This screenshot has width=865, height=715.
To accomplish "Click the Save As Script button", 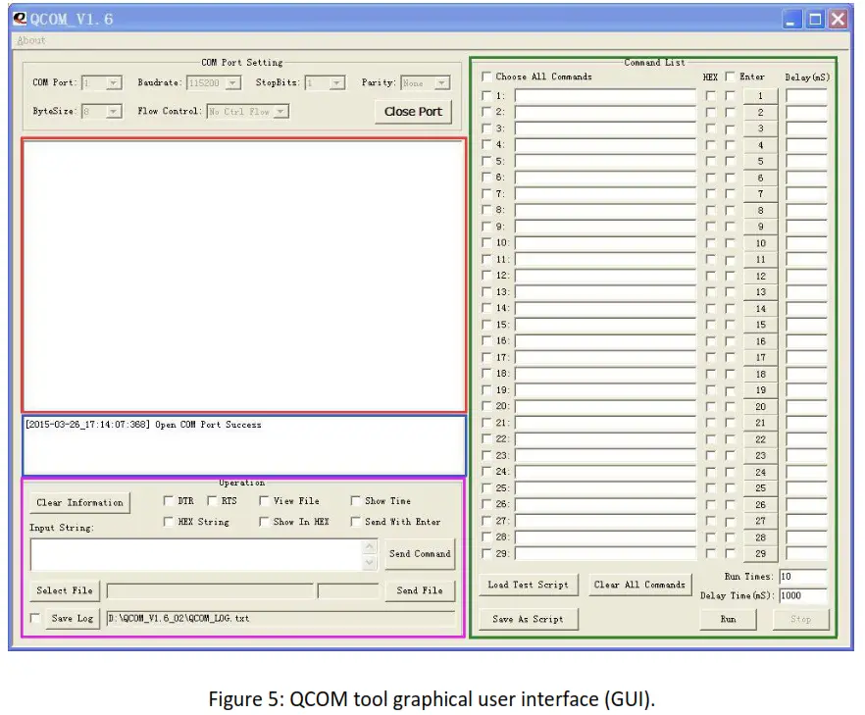I will pyautogui.click(x=528, y=619).
